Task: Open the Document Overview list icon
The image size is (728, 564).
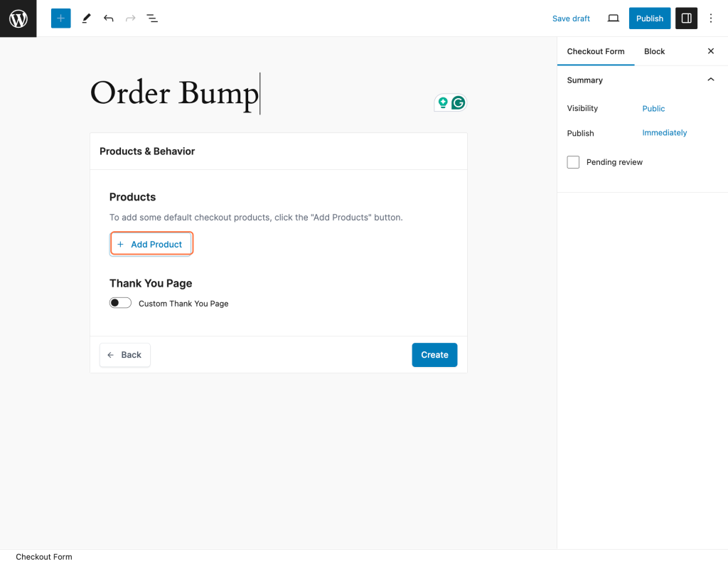Action: tap(151, 18)
